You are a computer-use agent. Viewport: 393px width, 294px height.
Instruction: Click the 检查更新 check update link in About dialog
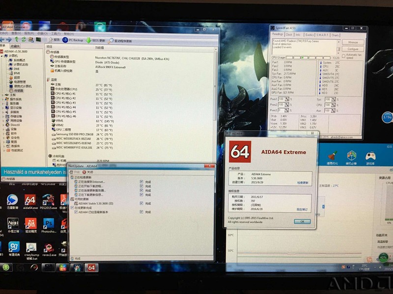point(303,183)
